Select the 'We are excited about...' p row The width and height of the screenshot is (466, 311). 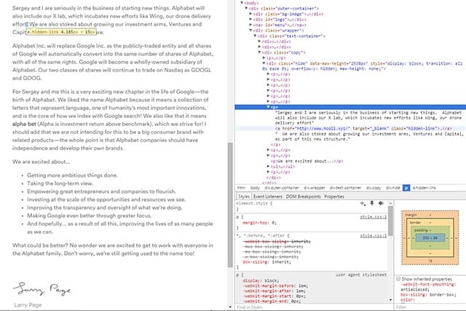coord(307,161)
